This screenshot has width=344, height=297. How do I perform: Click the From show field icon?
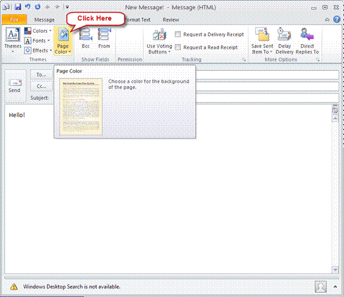pyautogui.click(x=104, y=35)
